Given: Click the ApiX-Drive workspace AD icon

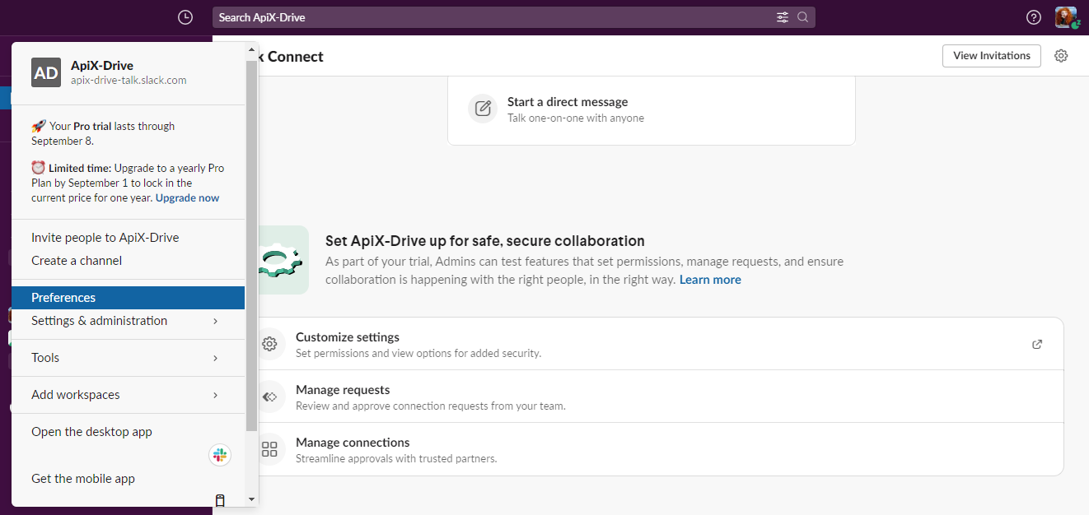Looking at the screenshot, I should (x=46, y=72).
